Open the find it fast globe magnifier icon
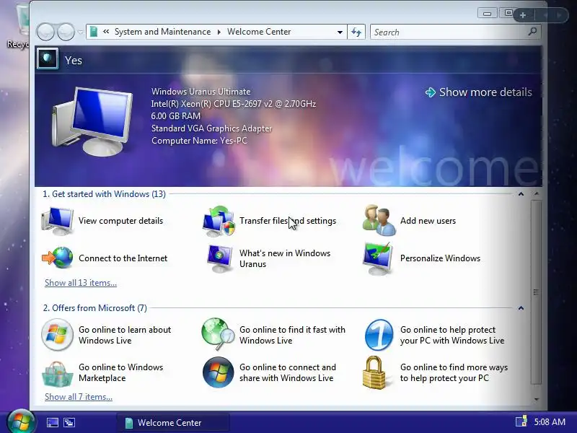 click(x=219, y=334)
